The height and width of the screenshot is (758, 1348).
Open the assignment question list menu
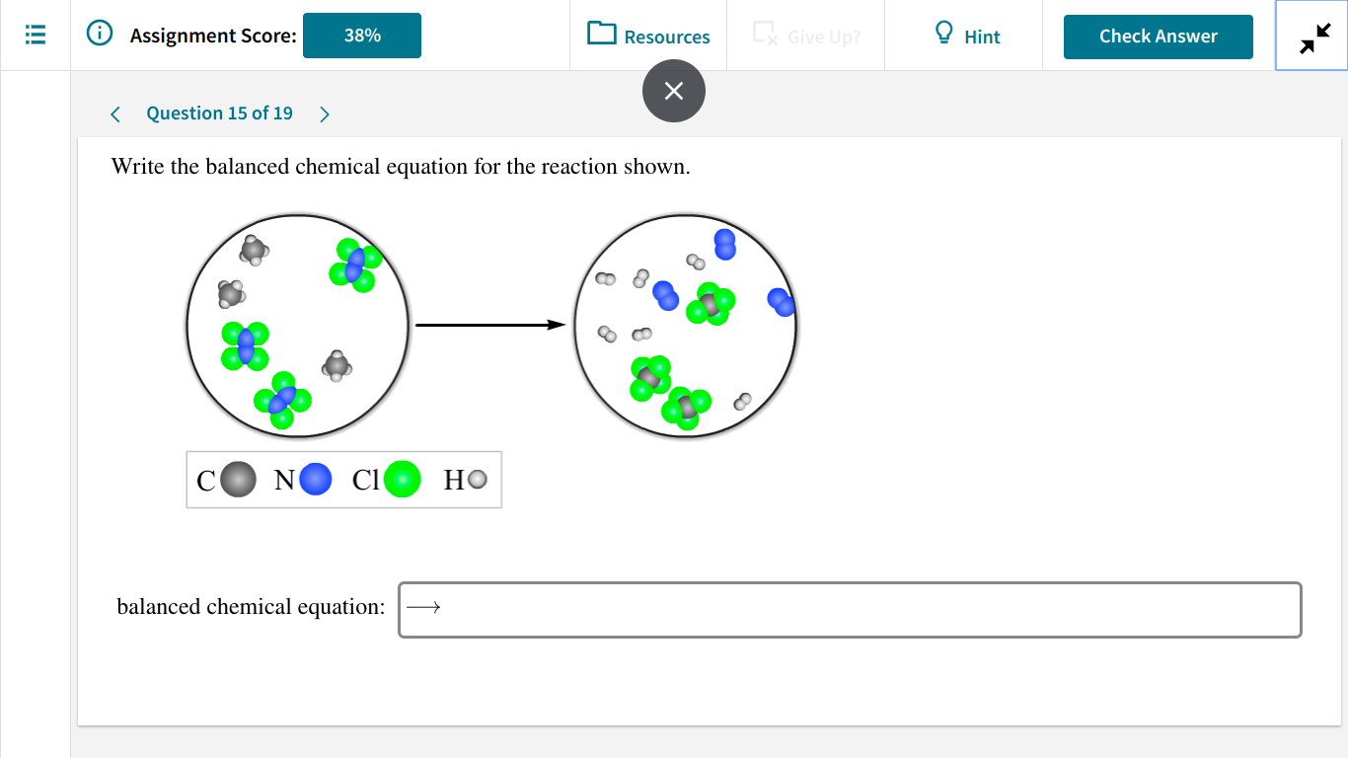click(35, 35)
